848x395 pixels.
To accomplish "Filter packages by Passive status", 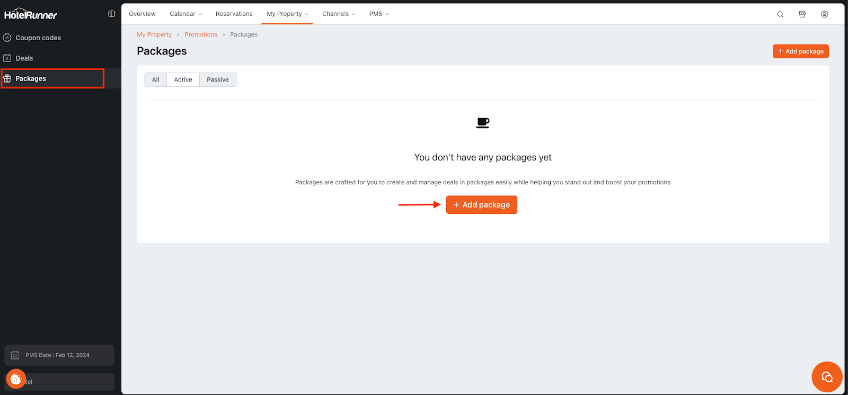I will 218,80.
